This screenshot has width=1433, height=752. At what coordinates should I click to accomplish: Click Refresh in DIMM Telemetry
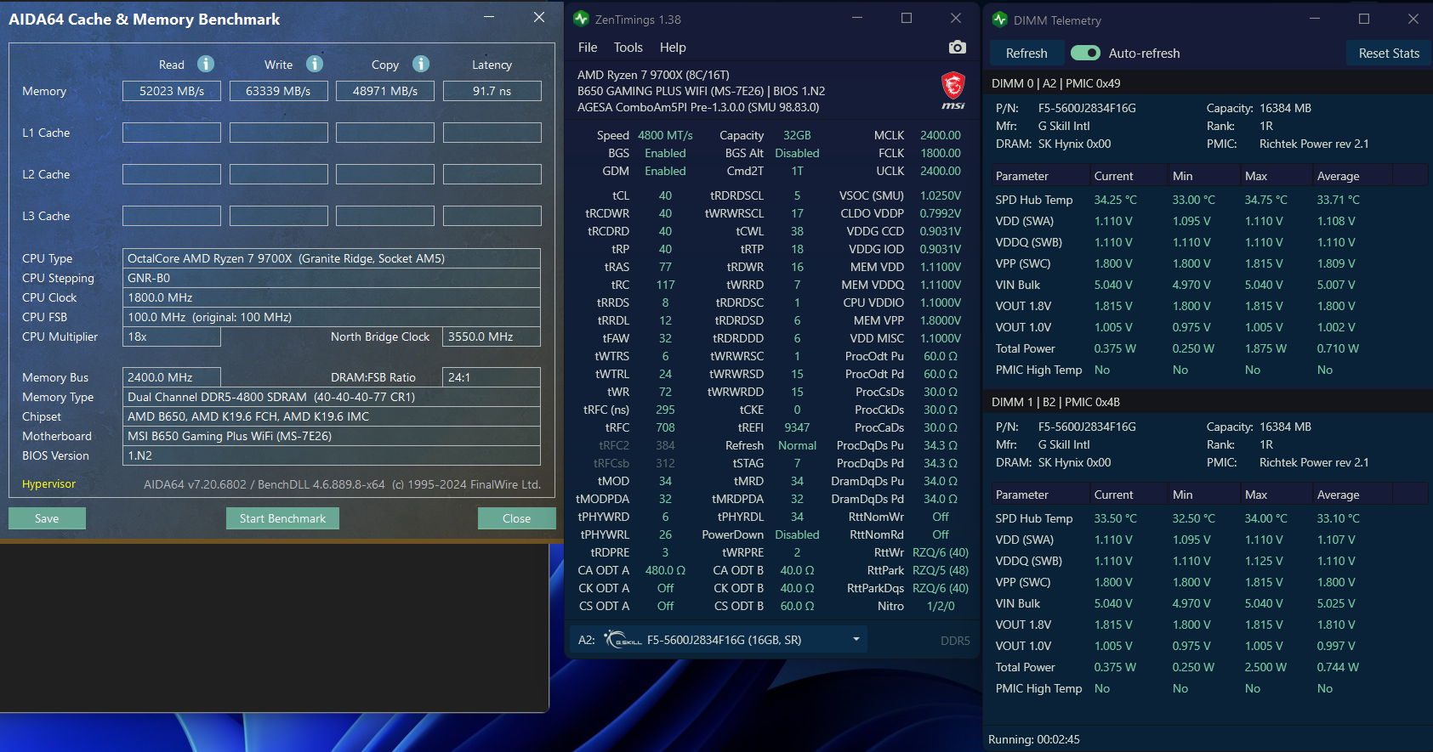1026,54
